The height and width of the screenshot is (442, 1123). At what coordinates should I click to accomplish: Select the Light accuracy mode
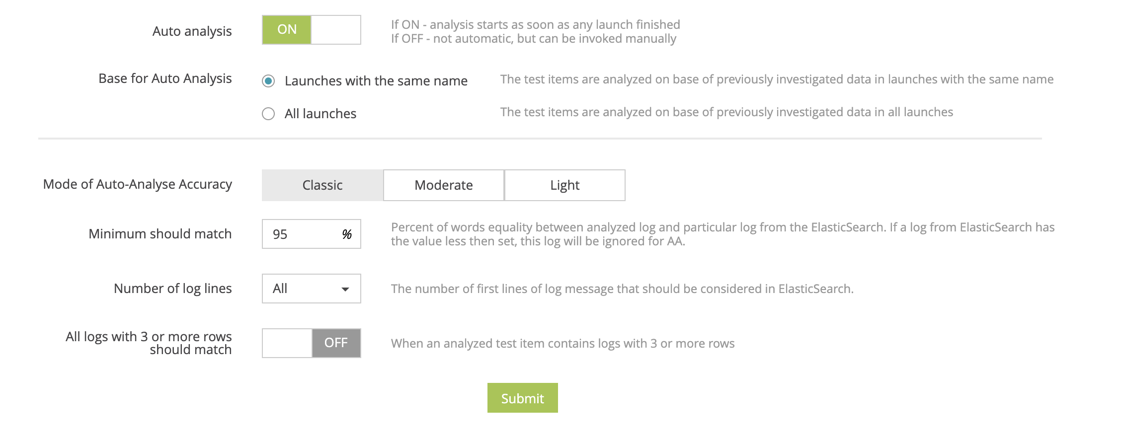tap(564, 185)
